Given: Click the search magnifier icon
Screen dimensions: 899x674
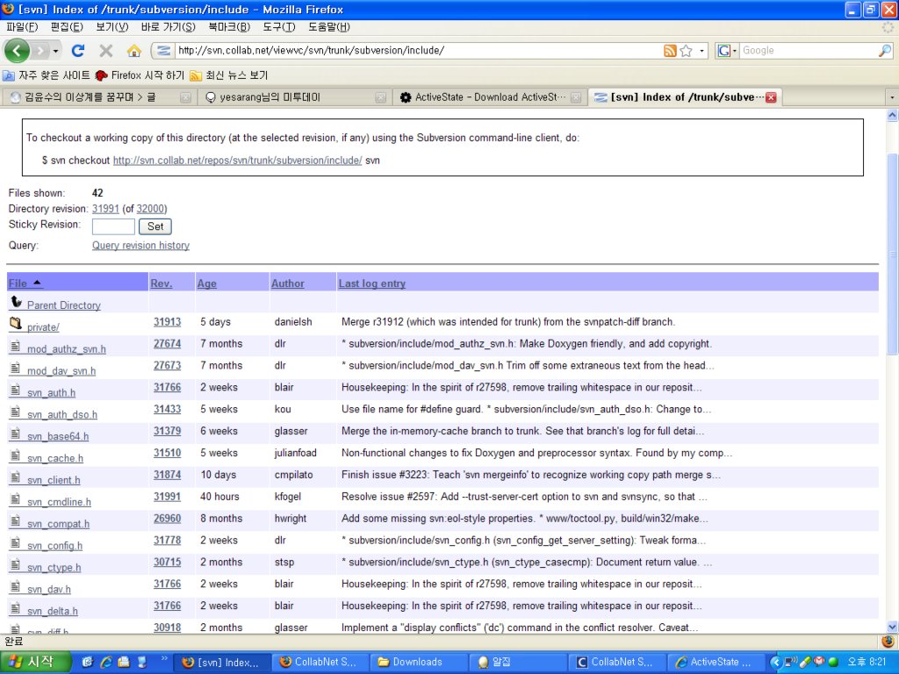Looking at the screenshot, I should click(885, 50).
